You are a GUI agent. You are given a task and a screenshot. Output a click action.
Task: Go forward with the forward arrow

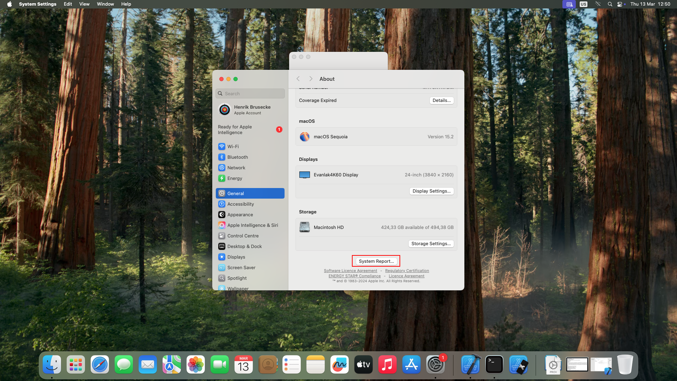pos(311,79)
